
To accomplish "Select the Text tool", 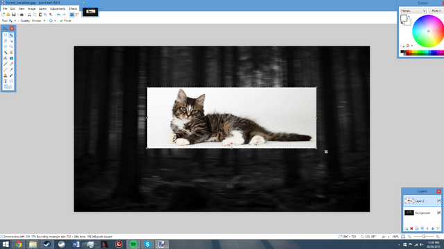I will (6, 81).
